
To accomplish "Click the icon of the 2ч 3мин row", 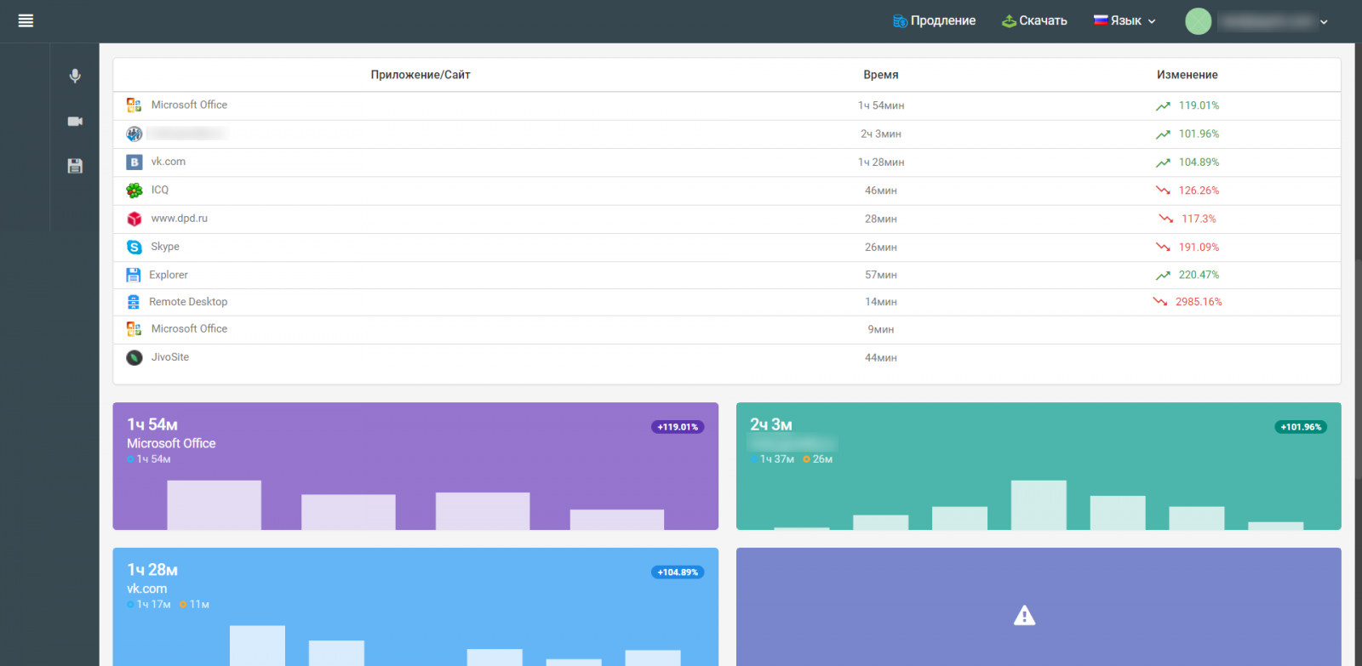I will (x=134, y=134).
